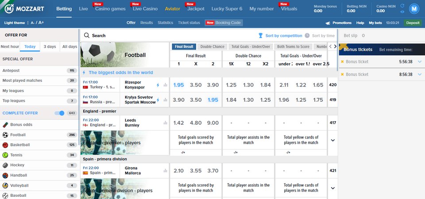The image size is (425, 199).
Task: Open statistics icon for Rizespor vs Konyaspor
Action: point(165,85)
